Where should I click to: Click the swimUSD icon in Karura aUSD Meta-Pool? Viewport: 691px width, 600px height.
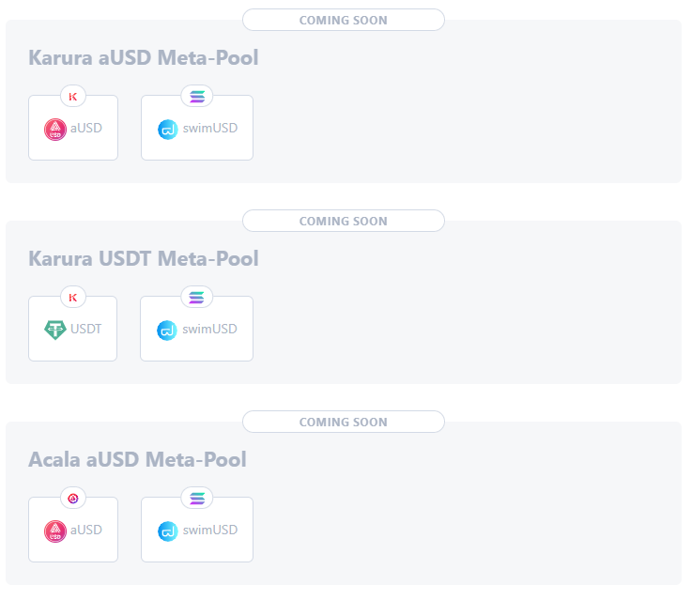click(168, 129)
